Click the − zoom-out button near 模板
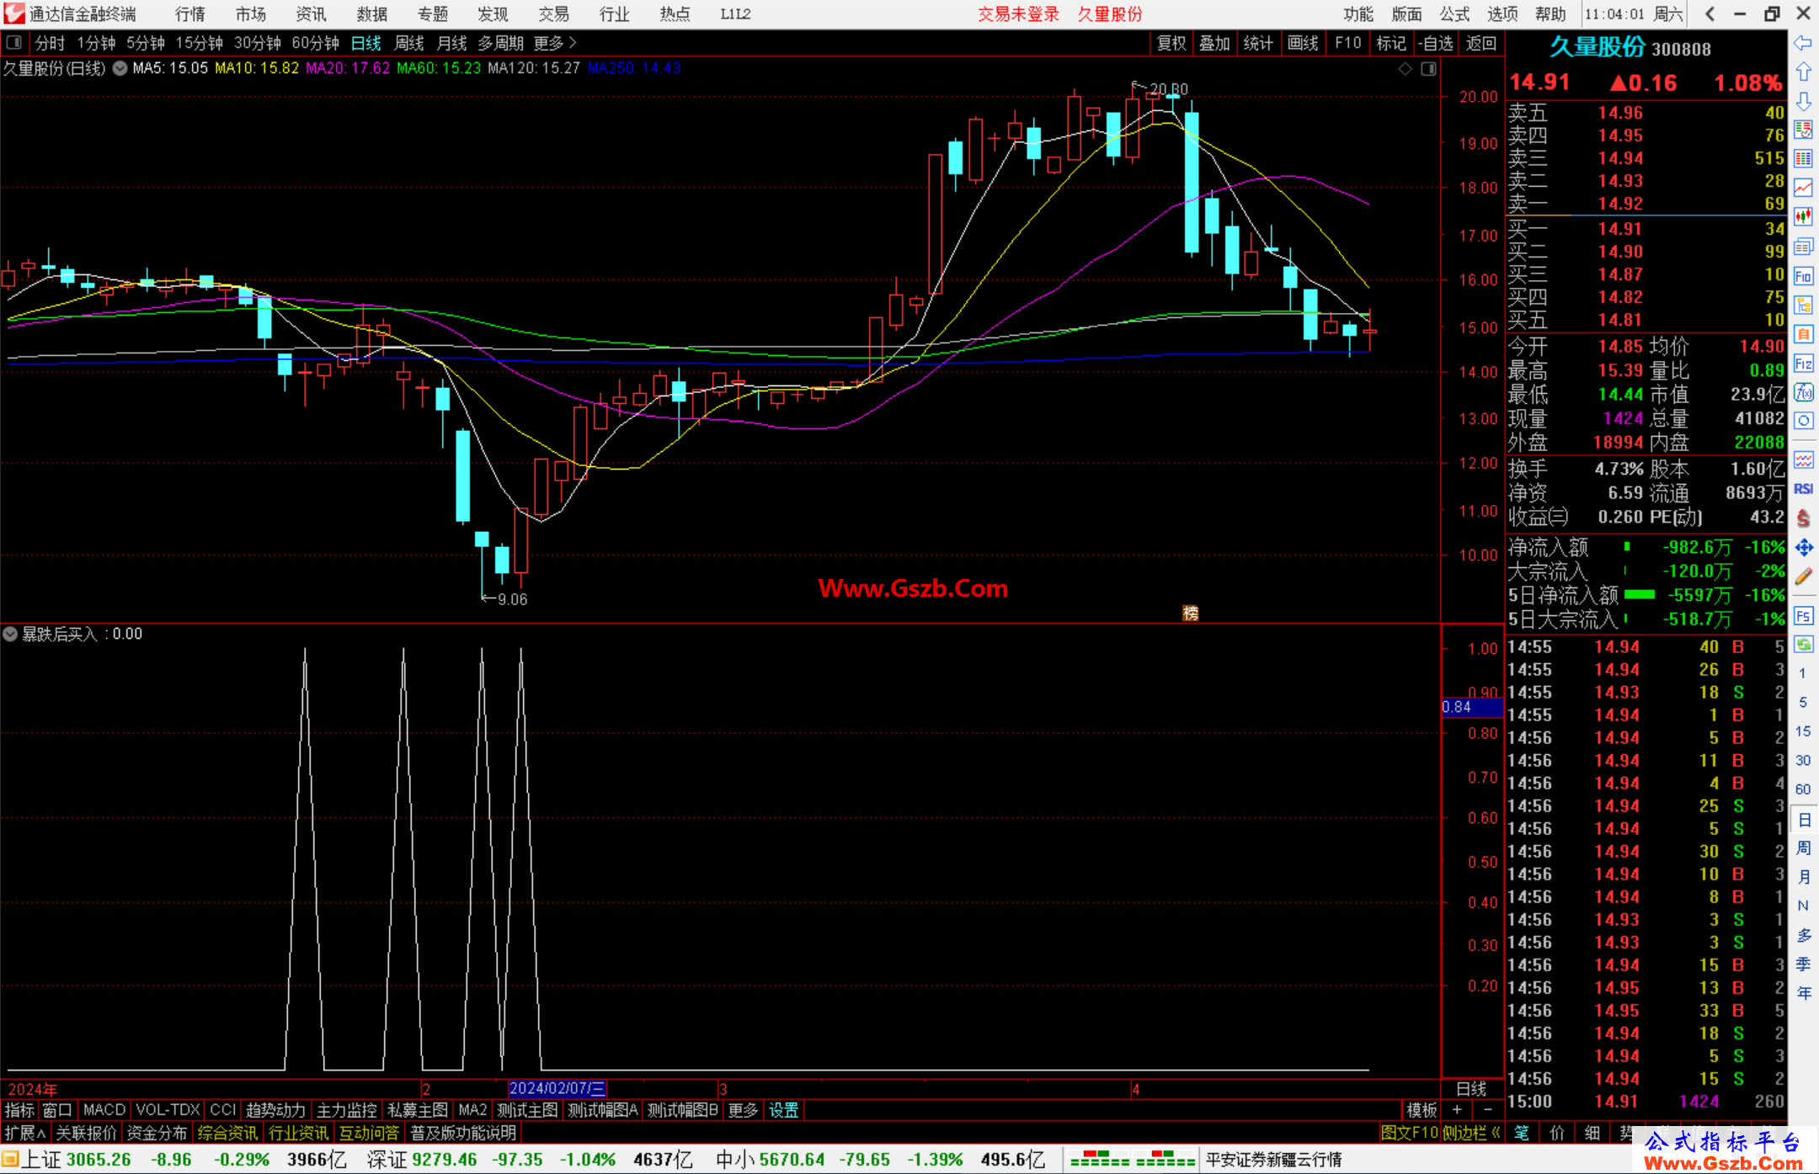The width and height of the screenshot is (1819, 1174). (x=1488, y=1110)
